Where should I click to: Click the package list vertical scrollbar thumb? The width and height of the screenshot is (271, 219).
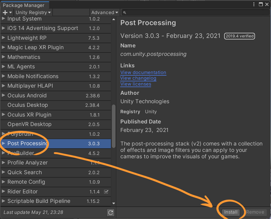coord(113,126)
